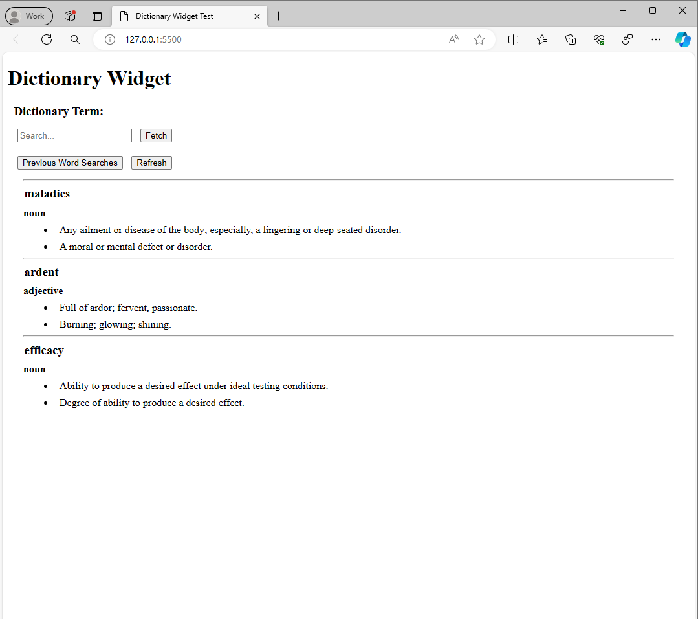
Task: Click the search magnifier icon in toolbar
Action: [x=75, y=39]
